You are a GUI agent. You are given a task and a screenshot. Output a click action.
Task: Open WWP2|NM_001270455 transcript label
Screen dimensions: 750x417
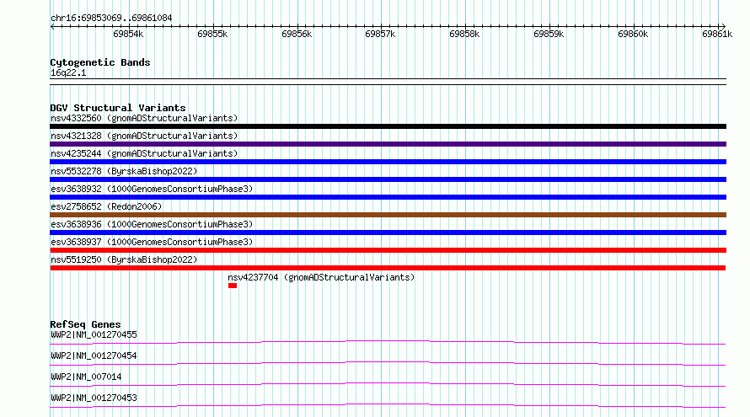(x=94, y=334)
